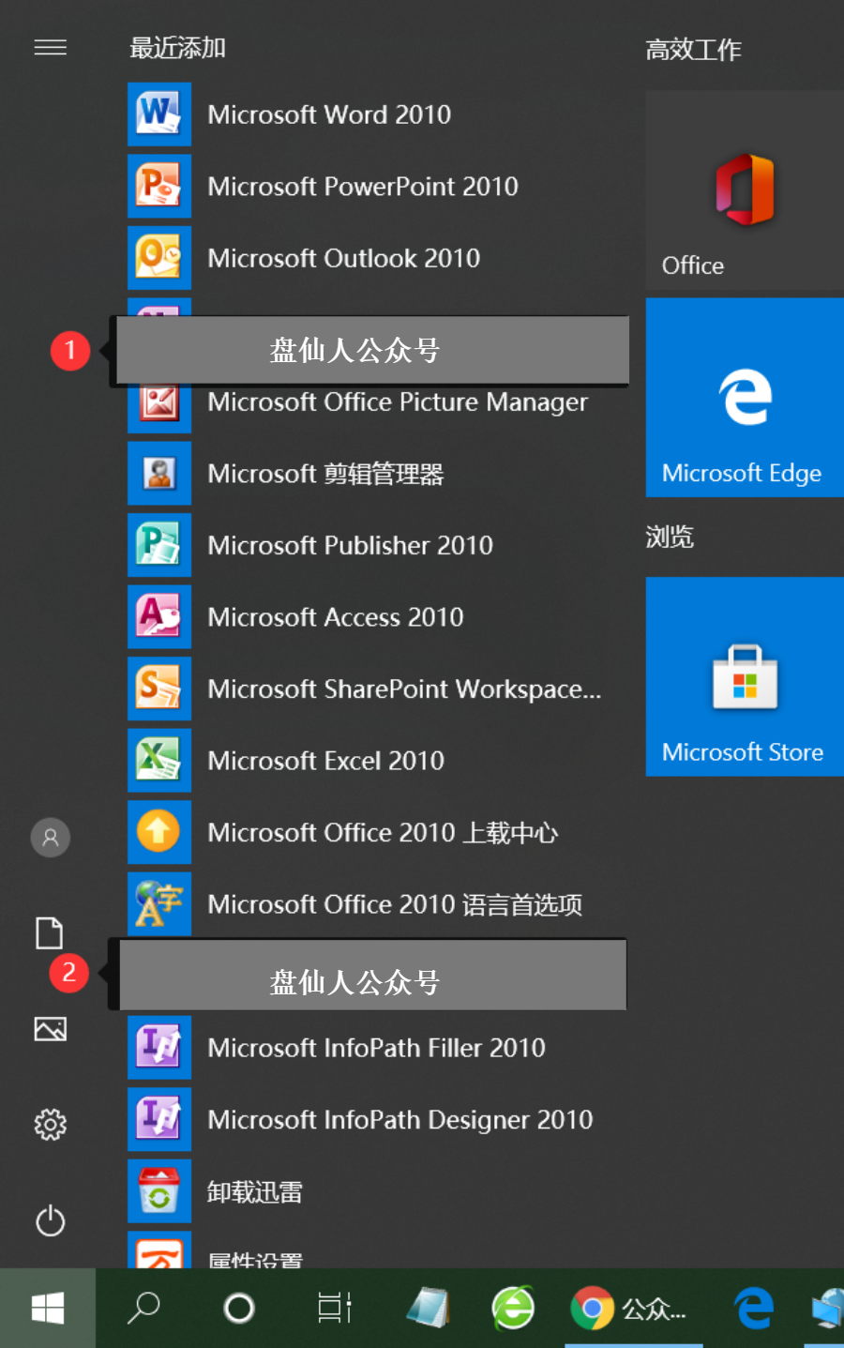
Task: Launch Microsoft Excel 2010 icon
Action: [159, 761]
